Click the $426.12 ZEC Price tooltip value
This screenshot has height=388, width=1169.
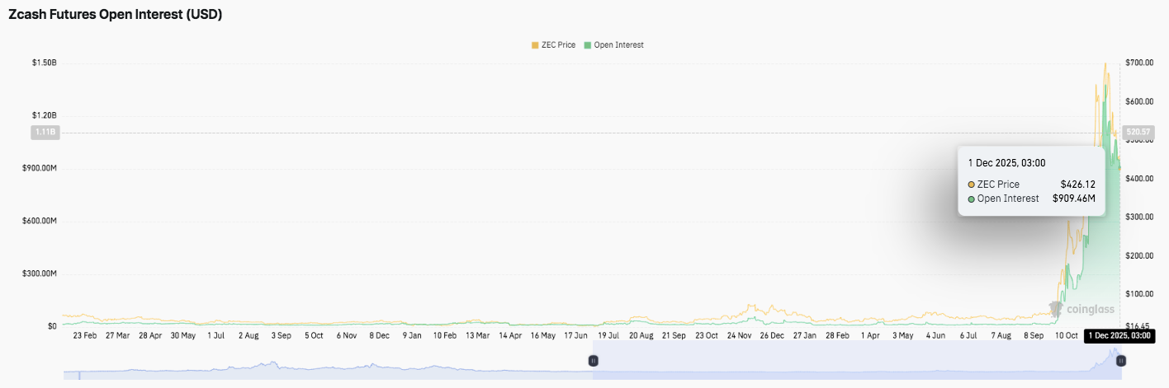pos(1077,185)
